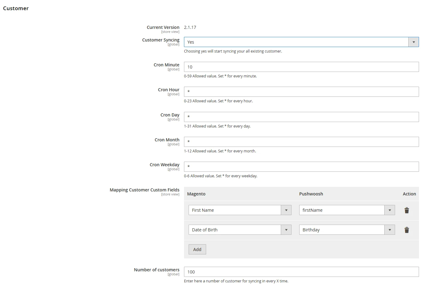The height and width of the screenshot is (287, 431).
Task: Select the Cron Day input box
Action: (x=301, y=117)
